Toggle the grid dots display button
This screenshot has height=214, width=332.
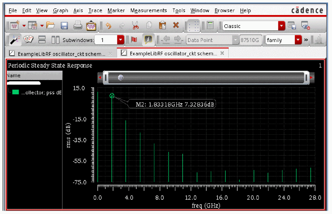[x=193, y=26]
